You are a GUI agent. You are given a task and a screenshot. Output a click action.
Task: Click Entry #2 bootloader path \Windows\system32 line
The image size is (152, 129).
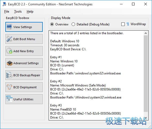[86, 97]
